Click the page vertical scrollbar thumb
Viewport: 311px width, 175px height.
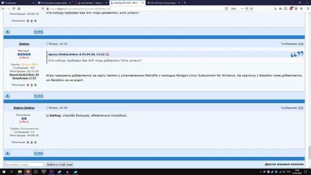[x=310, y=152]
